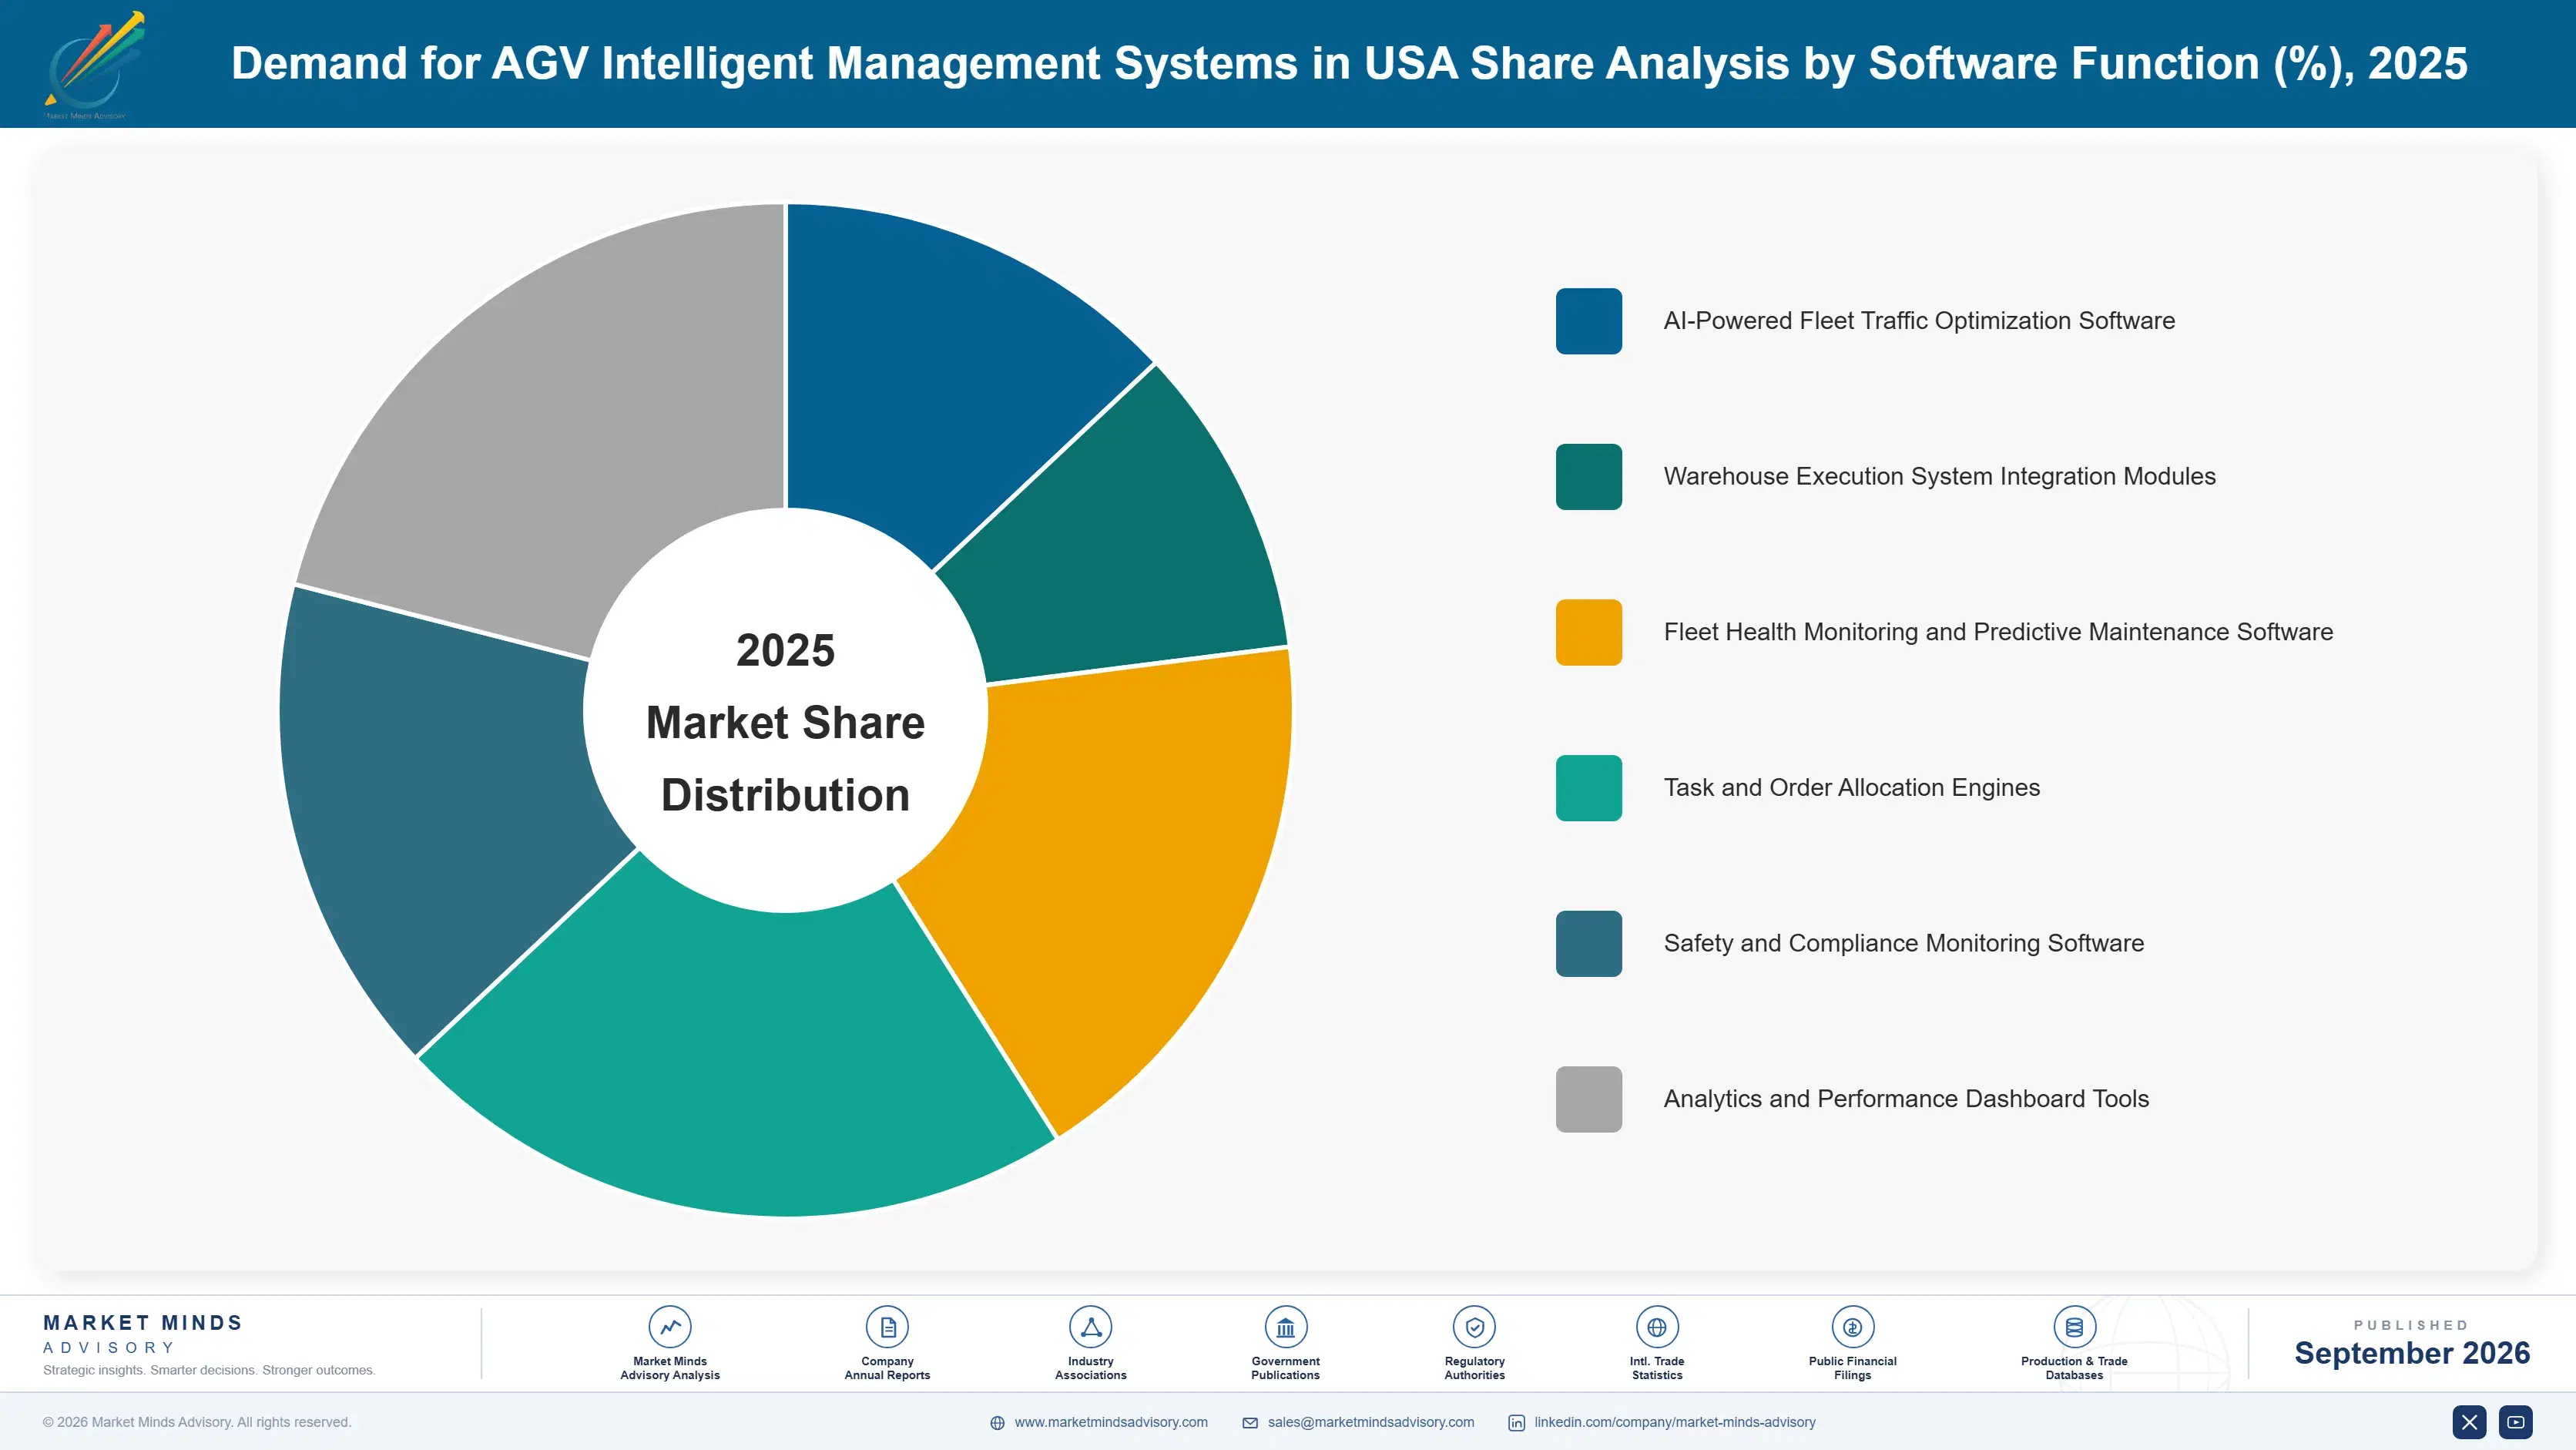Click 'AI-Powered Fleet Traffic Optimization Software' legend label
Image resolution: width=2576 pixels, height=1450 pixels.
1919,321
